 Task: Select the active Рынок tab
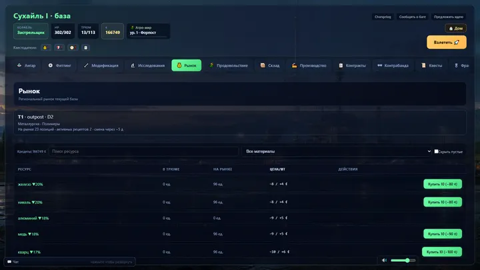coord(187,65)
